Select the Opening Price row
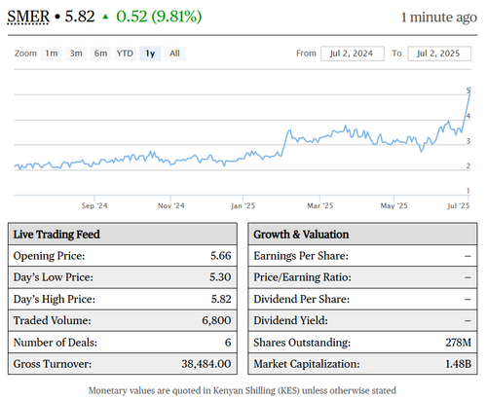The height and width of the screenshot is (400, 487). 123,256
